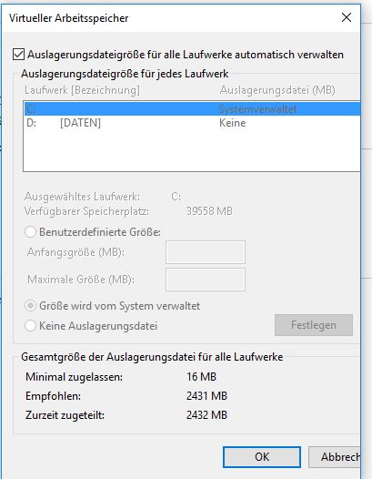Click the Laufwerk [Bezeichnung] column header
The width and height of the screenshot is (372, 479).
point(82,90)
